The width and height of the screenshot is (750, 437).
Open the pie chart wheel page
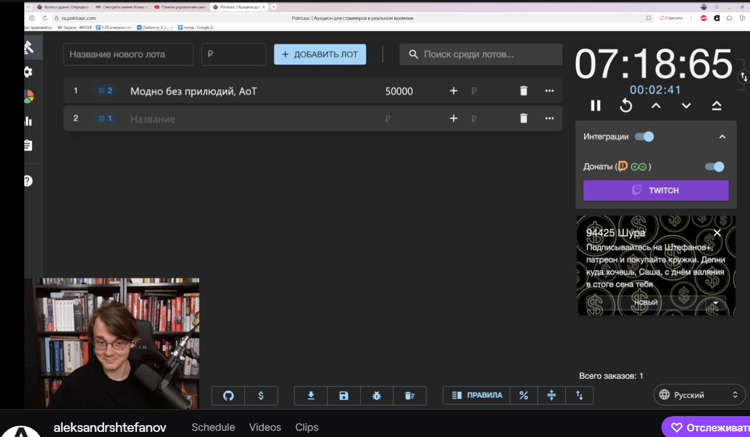click(28, 97)
